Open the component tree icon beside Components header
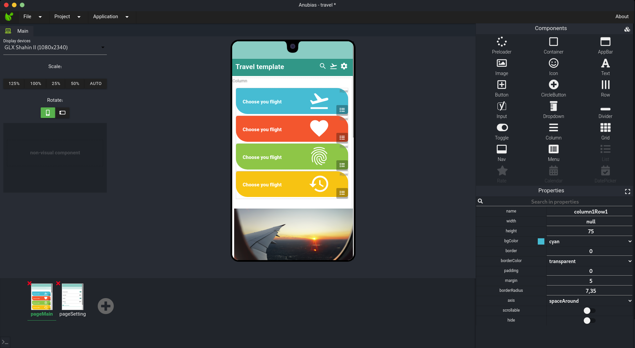This screenshot has height=348, width=635. (x=627, y=29)
